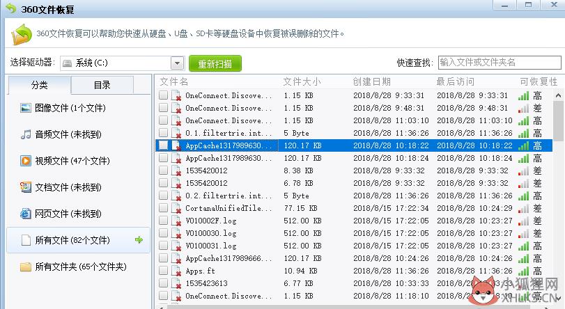Image resolution: width=565 pixels, height=309 pixels.
Task: Tick checkbox for V0100030.log
Action: [164, 233]
